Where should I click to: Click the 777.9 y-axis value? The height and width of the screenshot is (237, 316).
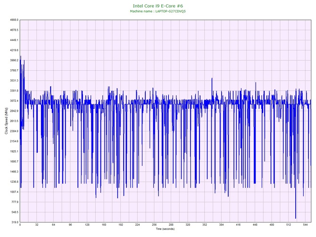click(x=15, y=202)
